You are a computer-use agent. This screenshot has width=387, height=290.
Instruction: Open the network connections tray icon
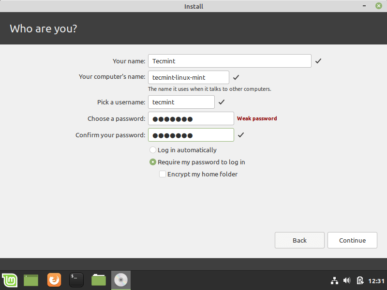click(x=334, y=280)
